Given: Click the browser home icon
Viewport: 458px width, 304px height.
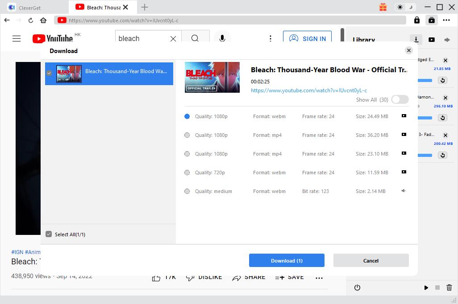Looking at the screenshot, I should point(43,20).
